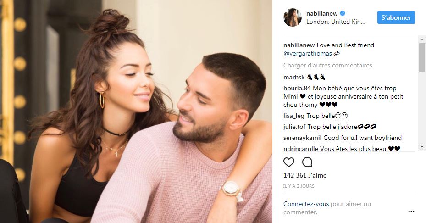This screenshot has width=426, height=223.
Task: Follow with the S'abonner button
Action: click(396, 17)
